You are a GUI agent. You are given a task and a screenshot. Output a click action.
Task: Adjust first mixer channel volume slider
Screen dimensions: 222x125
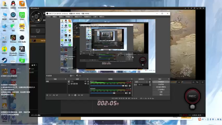pos(107,86)
